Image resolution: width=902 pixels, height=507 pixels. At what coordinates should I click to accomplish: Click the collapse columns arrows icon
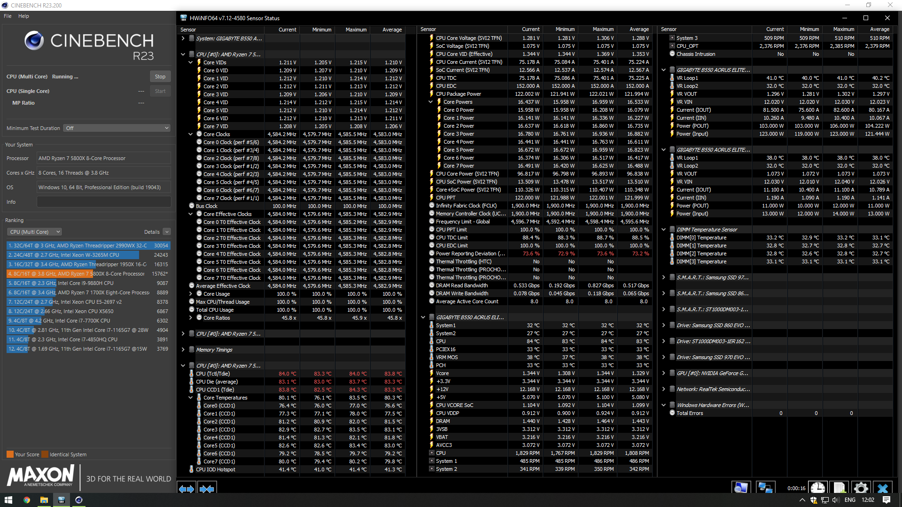(x=207, y=489)
